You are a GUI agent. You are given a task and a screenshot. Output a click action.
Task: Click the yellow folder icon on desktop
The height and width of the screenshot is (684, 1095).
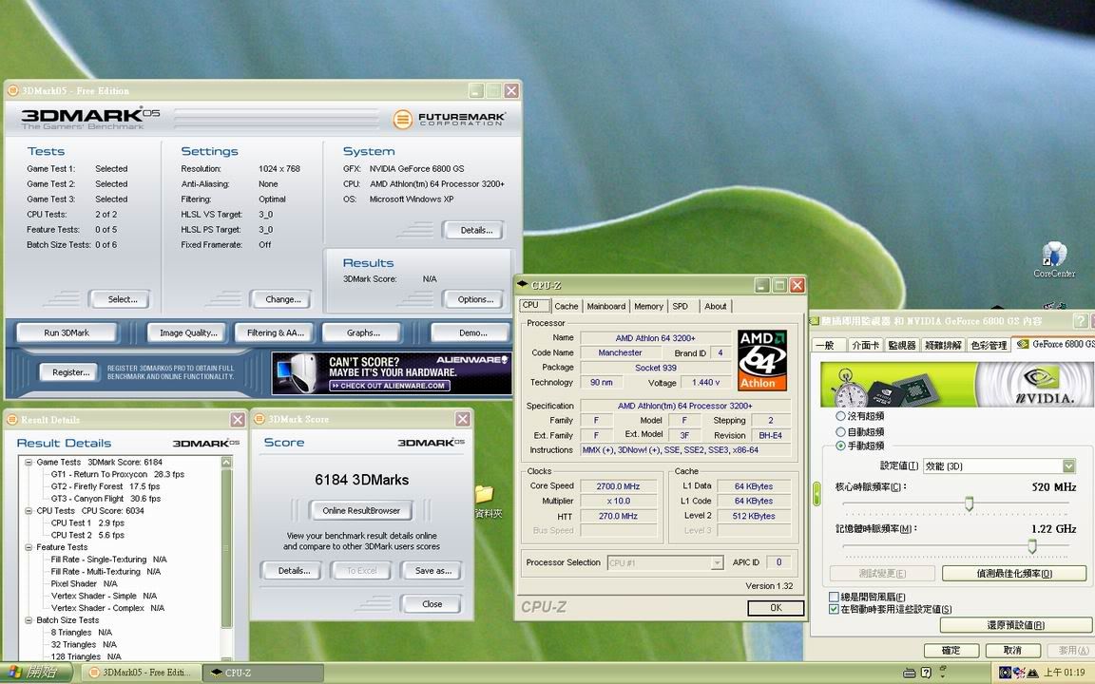point(484,494)
